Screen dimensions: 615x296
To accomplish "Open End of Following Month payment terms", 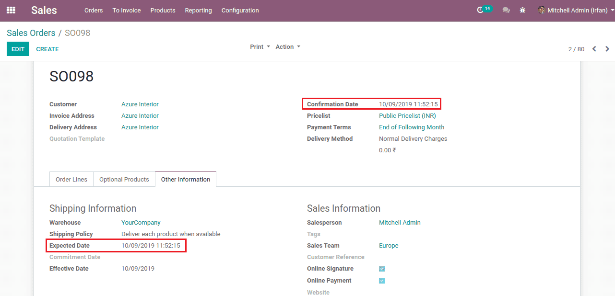I will click(x=412, y=127).
